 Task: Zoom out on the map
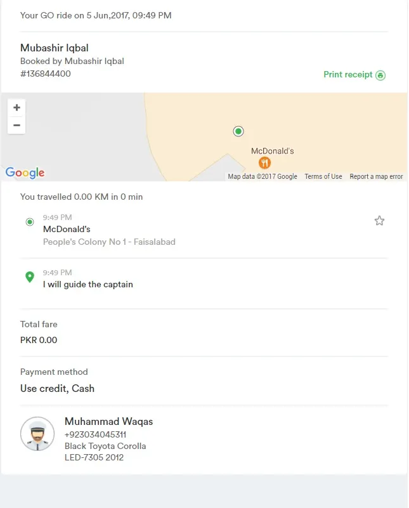(x=16, y=125)
